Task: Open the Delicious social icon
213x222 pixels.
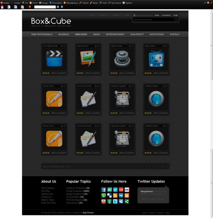Action: click(109, 195)
